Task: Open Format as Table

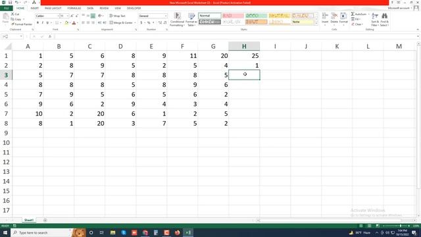Action: [191, 19]
